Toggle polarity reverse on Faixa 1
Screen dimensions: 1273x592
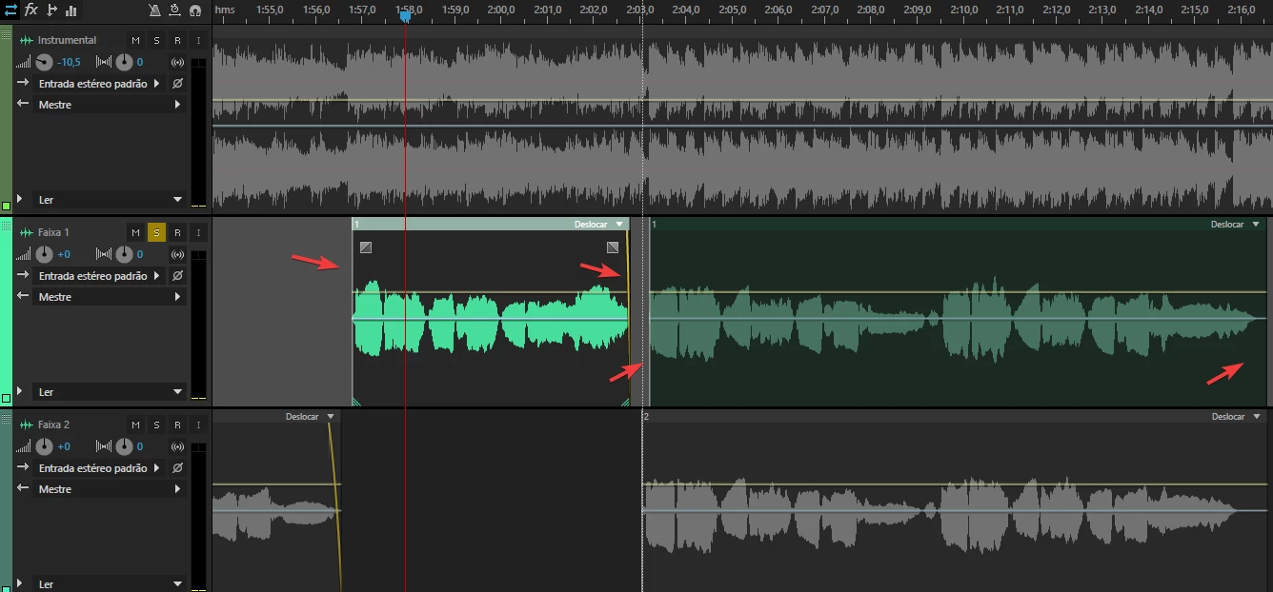tap(177, 276)
